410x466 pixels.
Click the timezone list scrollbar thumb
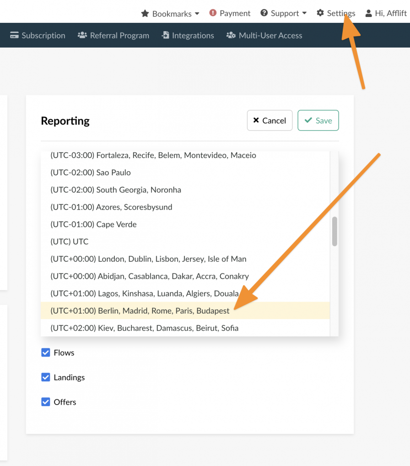(x=334, y=231)
